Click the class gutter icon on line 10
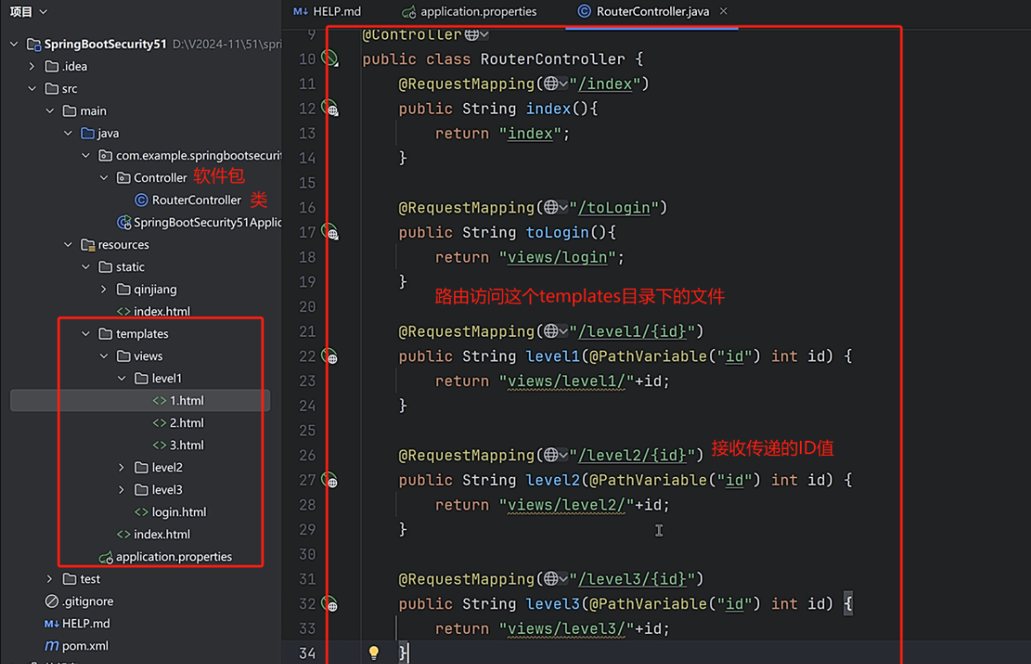 pos(330,58)
